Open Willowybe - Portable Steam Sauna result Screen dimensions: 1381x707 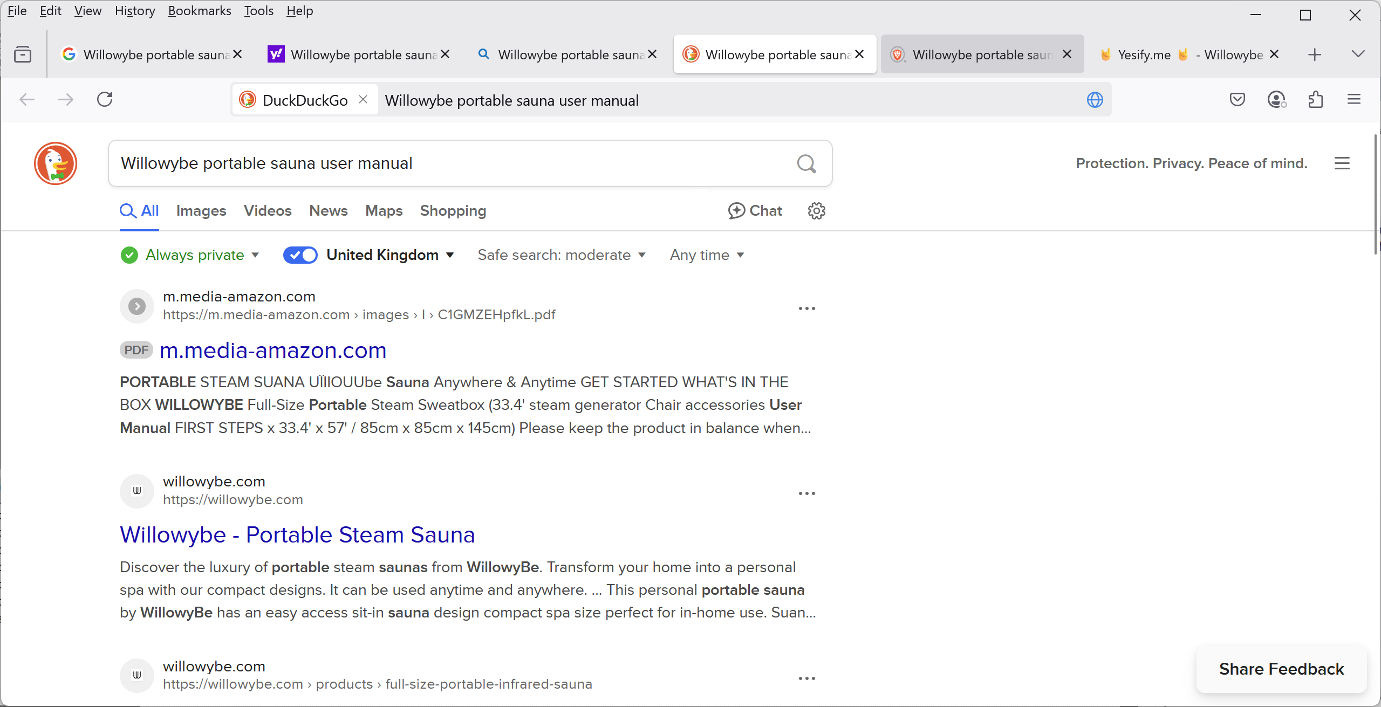297,535
